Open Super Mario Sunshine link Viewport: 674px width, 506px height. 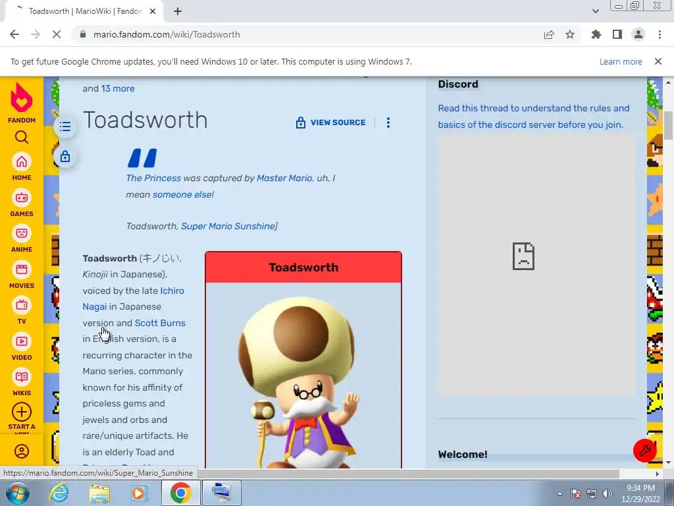228,227
